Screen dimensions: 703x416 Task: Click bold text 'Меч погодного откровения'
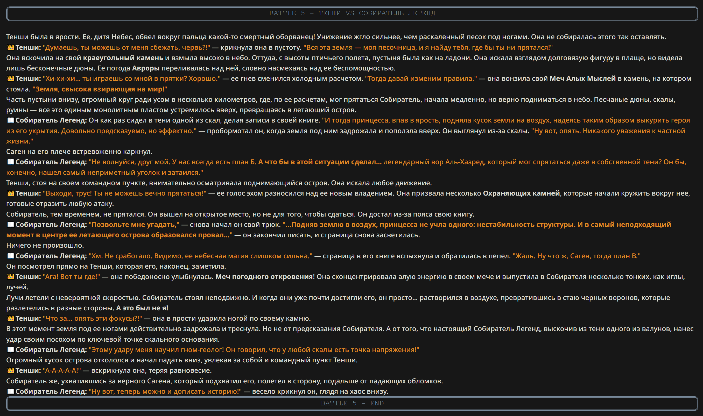click(264, 277)
